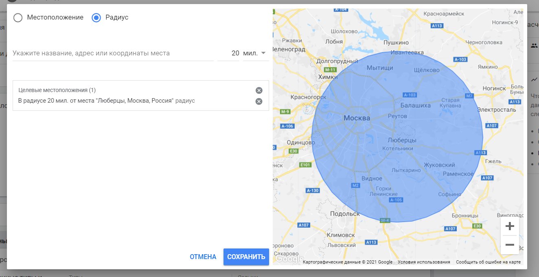Click the E101 road badge on the map

click(x=305, y=165)
